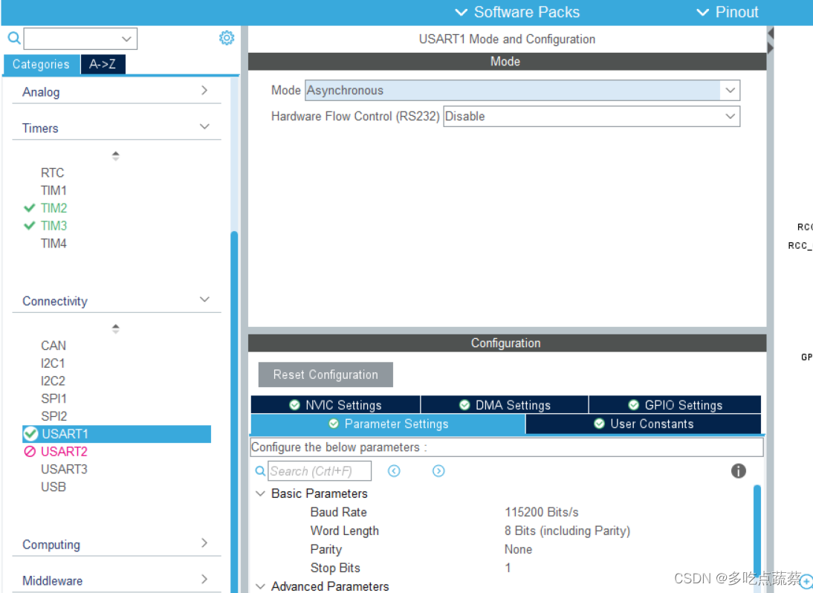Select USART3 peripheral
The width and height of the screenshot is (813, 593).
click(x=64, y=469)
